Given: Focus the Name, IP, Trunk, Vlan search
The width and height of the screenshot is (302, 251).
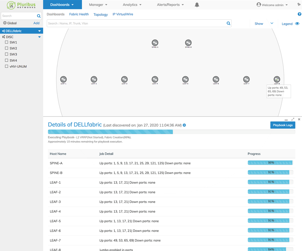Looking at the screenshot, I should tap(137, 23).
